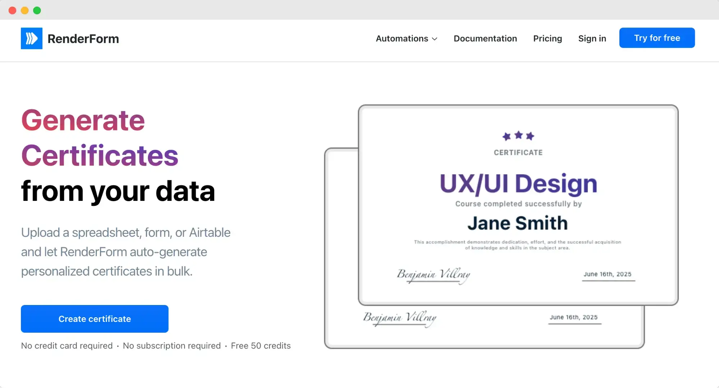Click the Sign in link
This screenshot has height=388, width=719.
592,38
